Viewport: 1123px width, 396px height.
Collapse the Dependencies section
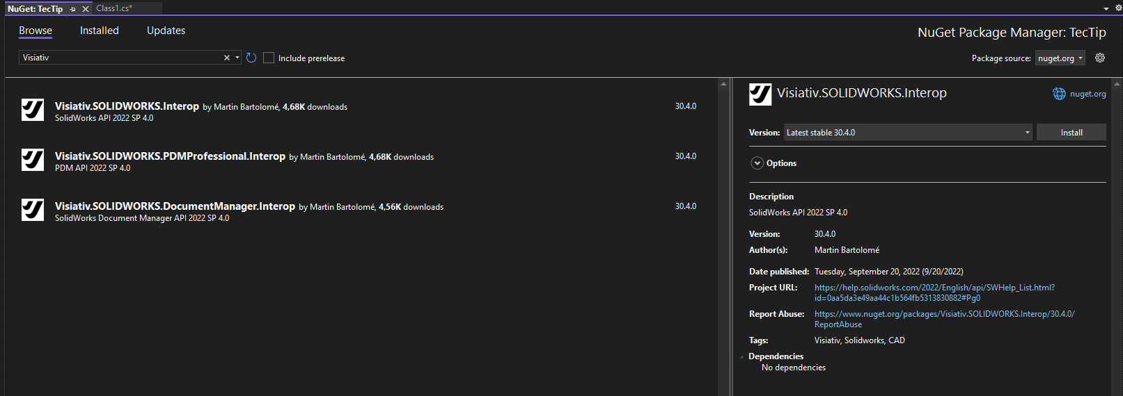point(742,357)
